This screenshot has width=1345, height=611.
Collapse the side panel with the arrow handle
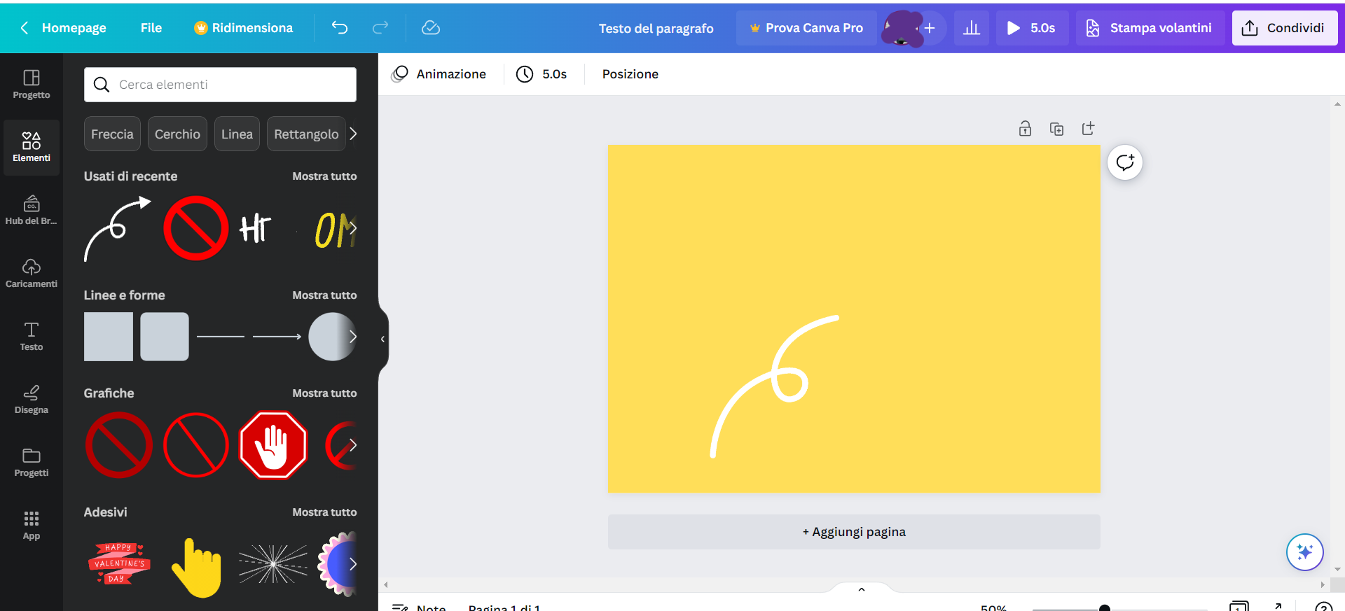(x=382, y=339)
